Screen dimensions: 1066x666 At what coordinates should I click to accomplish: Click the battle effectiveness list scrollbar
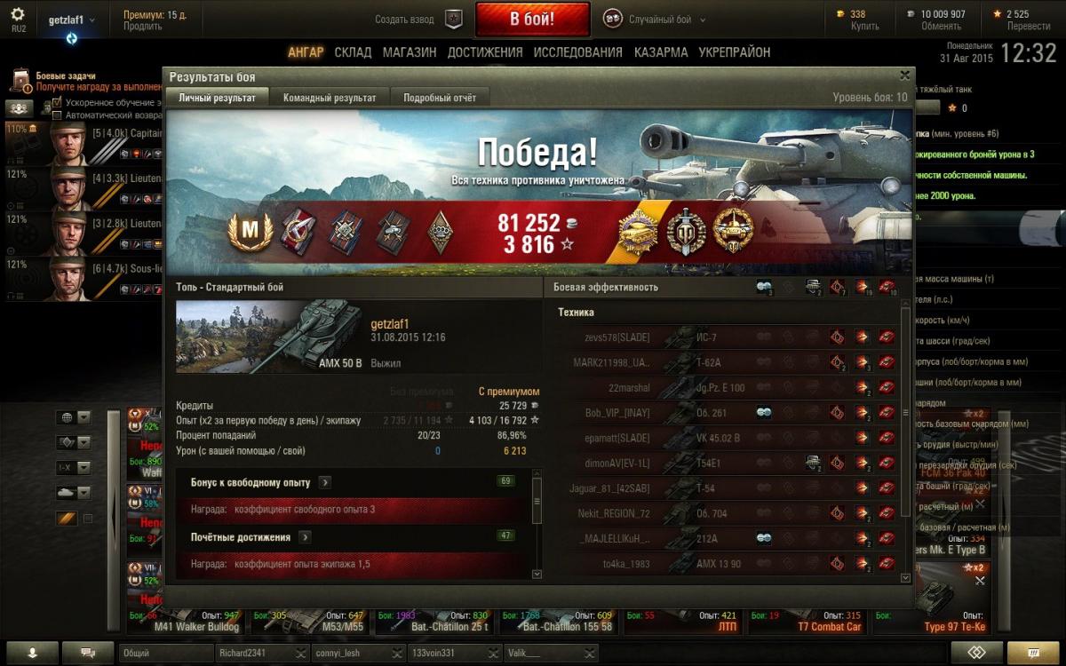[x=905, y=441]
